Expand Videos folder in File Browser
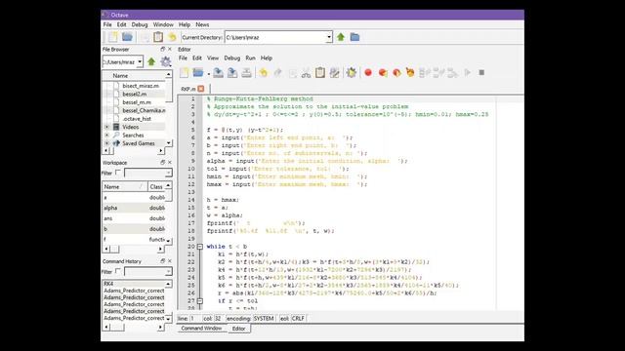This screenshot has height=351, width=625. click(106, 127)
